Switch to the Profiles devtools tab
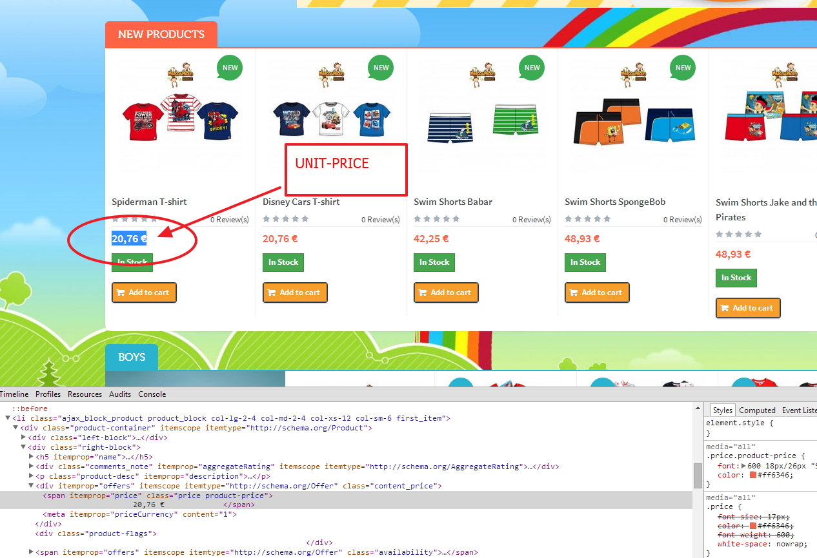The width and height of the screenshot is (817, 558). coord(48,394)
